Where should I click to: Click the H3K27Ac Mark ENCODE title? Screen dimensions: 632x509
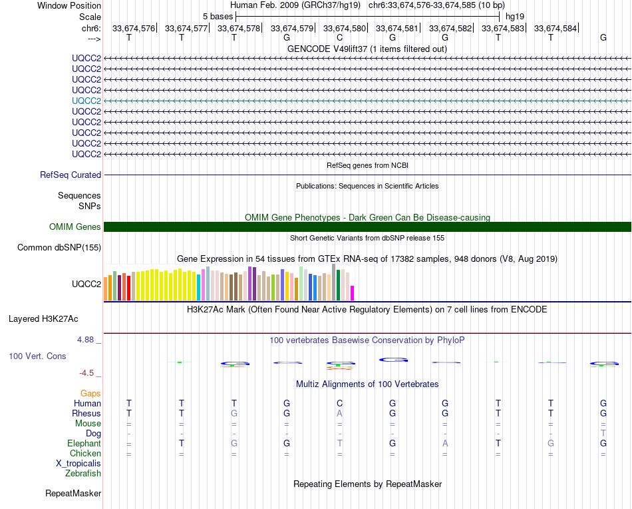367,310
